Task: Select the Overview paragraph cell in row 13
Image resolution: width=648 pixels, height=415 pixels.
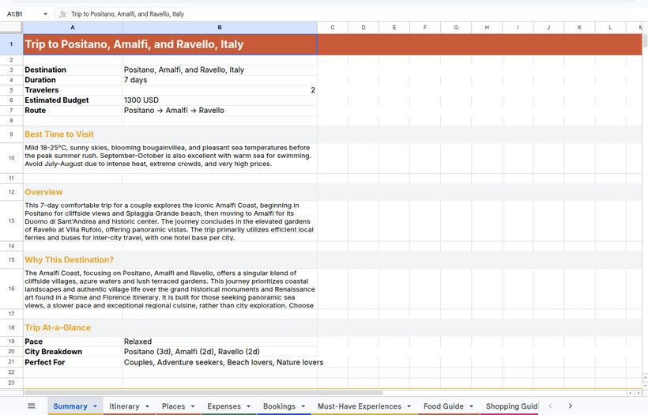Action: 170,221
